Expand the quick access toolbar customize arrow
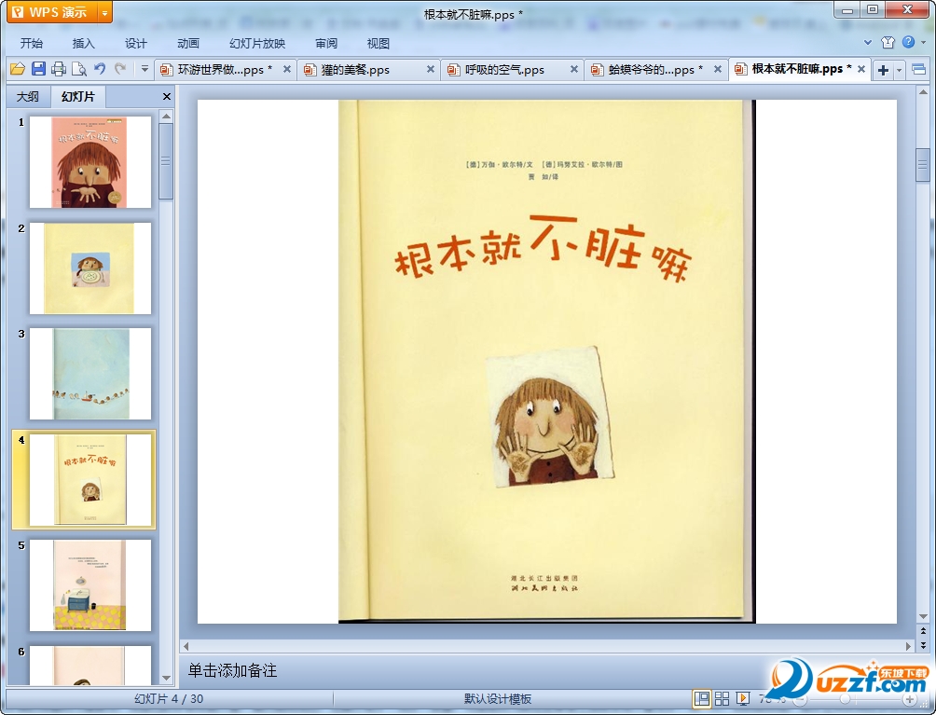This screenshot has height=715, width=936. click(145, 69)
